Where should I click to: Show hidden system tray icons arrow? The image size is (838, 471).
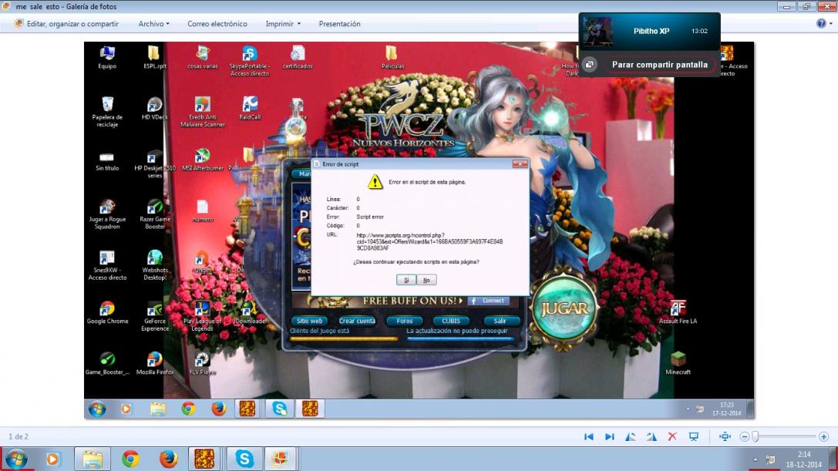(756, 459)
